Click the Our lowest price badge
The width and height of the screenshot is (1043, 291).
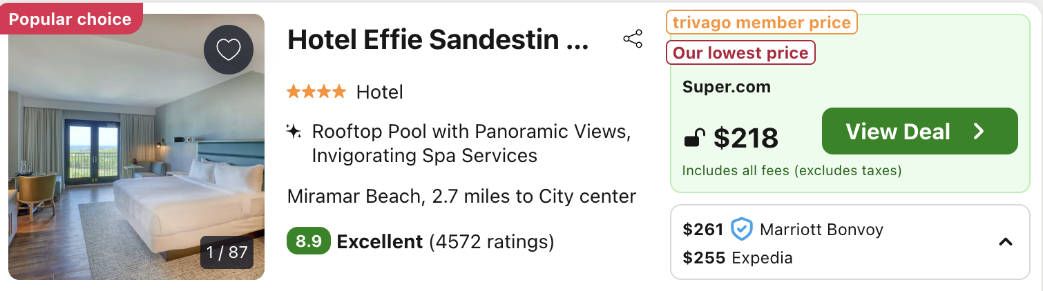coord(740,53)
